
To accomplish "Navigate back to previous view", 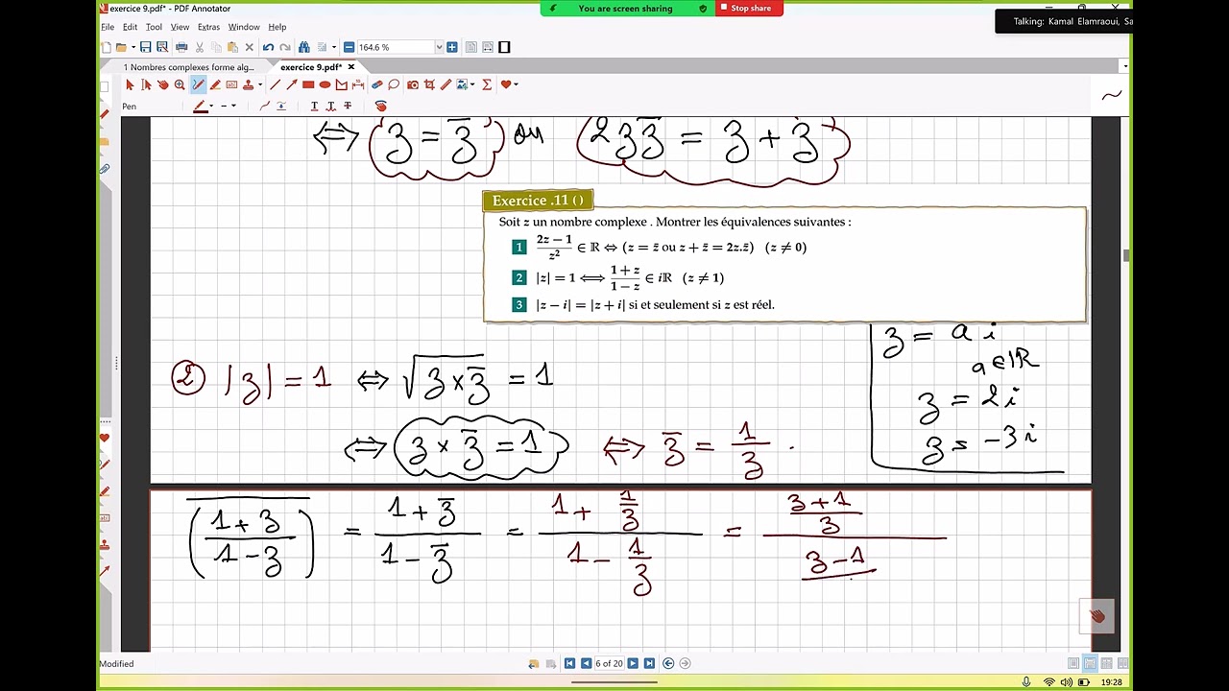I will [x=668, y=663].
